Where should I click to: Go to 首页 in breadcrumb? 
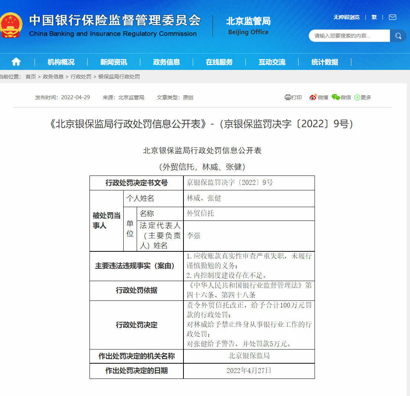coord(30,77)
